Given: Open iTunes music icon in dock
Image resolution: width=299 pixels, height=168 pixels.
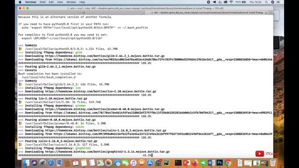Looking at the screenshot, I should 133,163.
